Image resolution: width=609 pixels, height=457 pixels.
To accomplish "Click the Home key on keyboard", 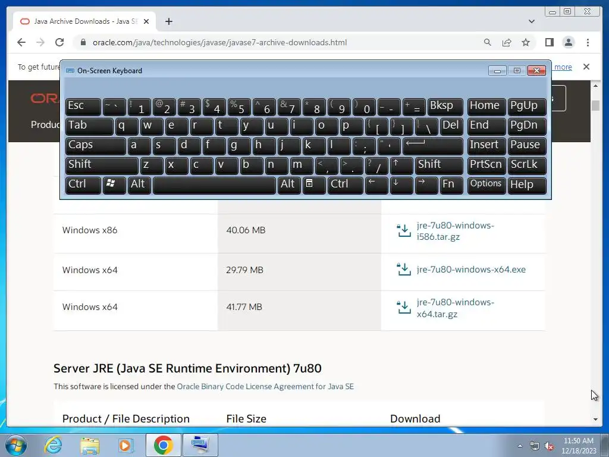I will pos(486,107).
